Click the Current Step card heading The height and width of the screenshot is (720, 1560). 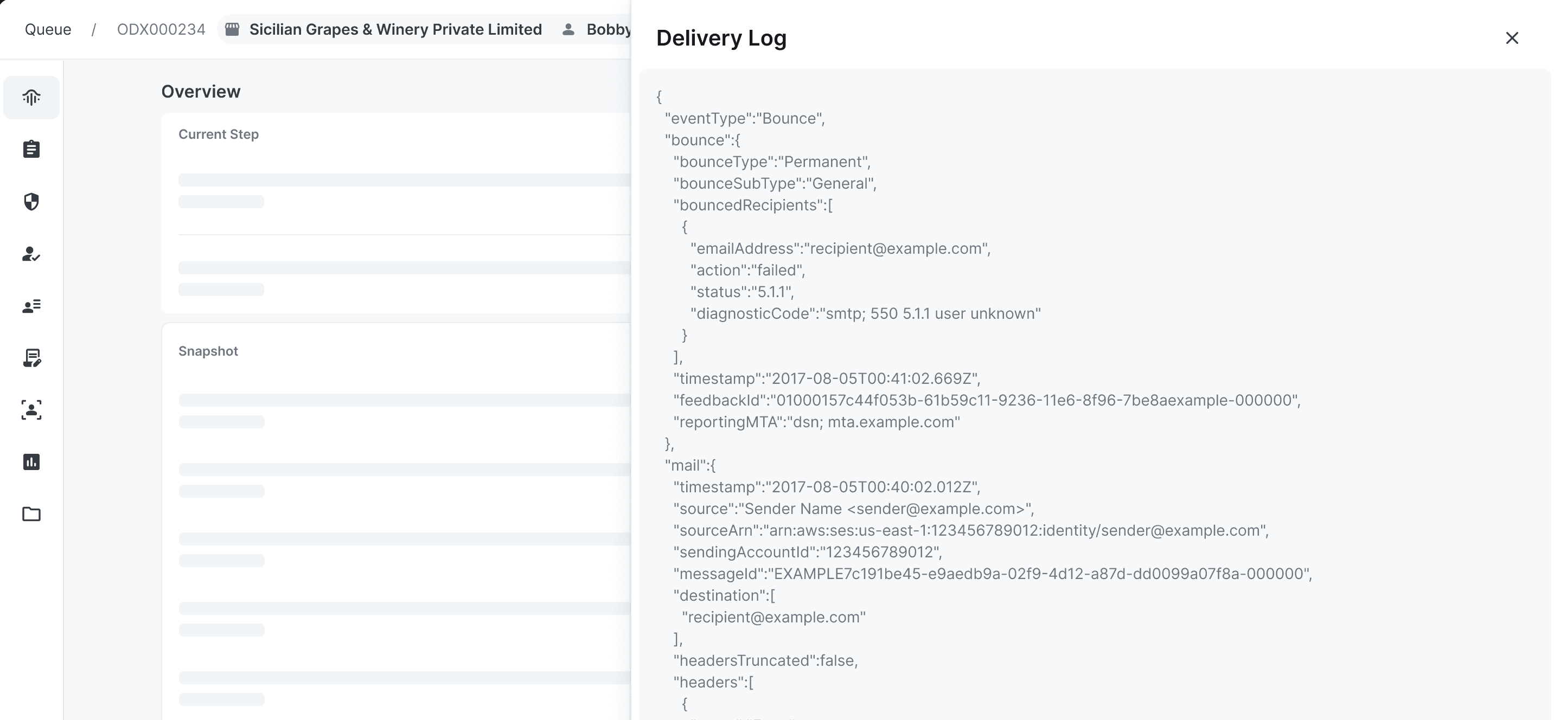(218, 134)
